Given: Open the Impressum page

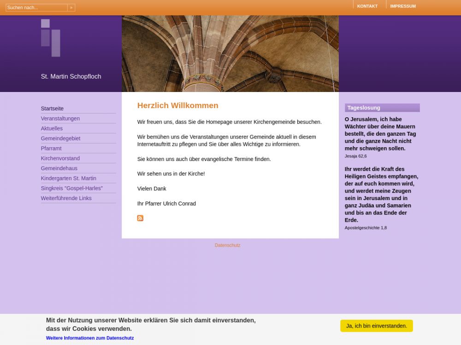Looking at the screenshot, I should click(402, 6).
